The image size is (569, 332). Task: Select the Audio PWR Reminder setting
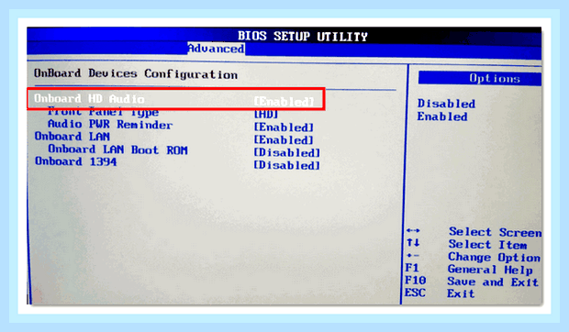coord(110,125)
